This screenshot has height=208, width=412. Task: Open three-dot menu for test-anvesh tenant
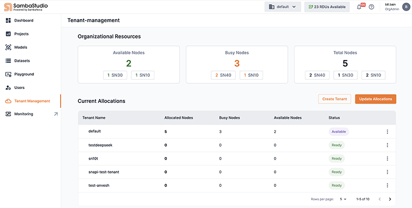tap(387, 185)
